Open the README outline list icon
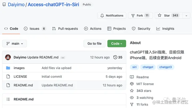192x108 pixels. point(8,99)
